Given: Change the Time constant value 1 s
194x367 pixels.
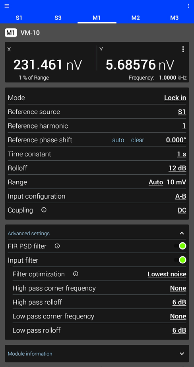Looking at the screenshot, I should pos(182,154).
